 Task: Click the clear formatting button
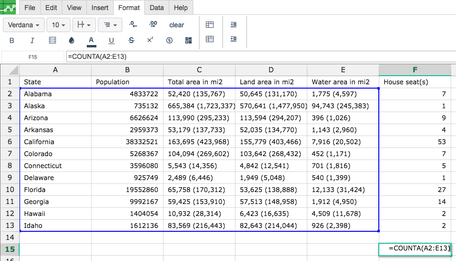pyautogui.click(x=176, y=25)
